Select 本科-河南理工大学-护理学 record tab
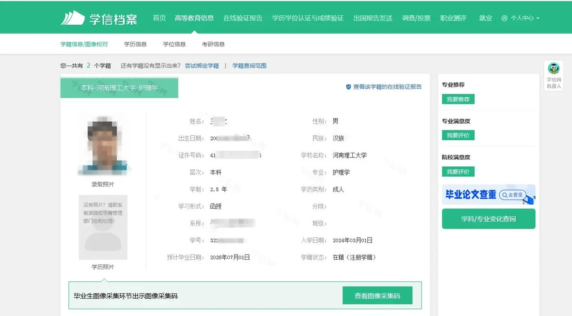 119,88
